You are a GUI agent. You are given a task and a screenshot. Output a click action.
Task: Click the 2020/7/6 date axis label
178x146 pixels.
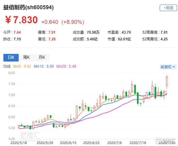pyautogui.click(x=115, y=143)
